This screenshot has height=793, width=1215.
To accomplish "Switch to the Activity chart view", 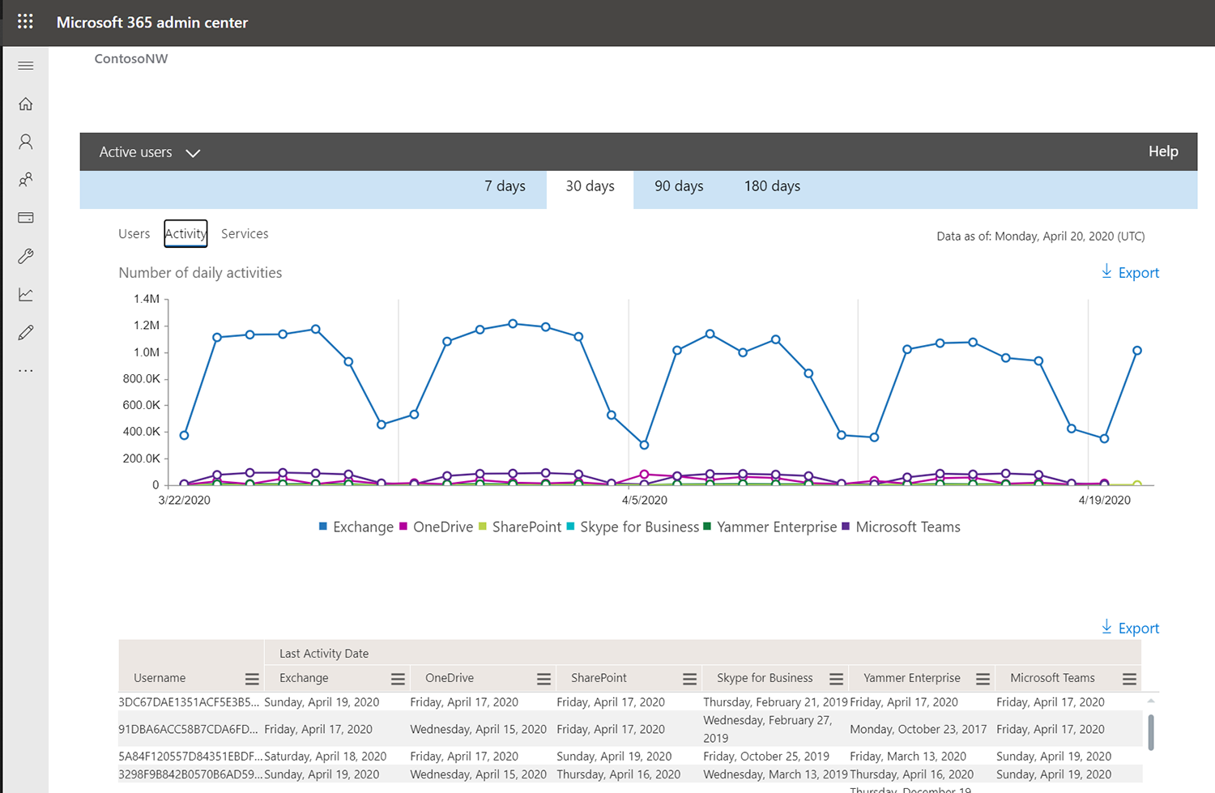I will click(x=185, y=233).
